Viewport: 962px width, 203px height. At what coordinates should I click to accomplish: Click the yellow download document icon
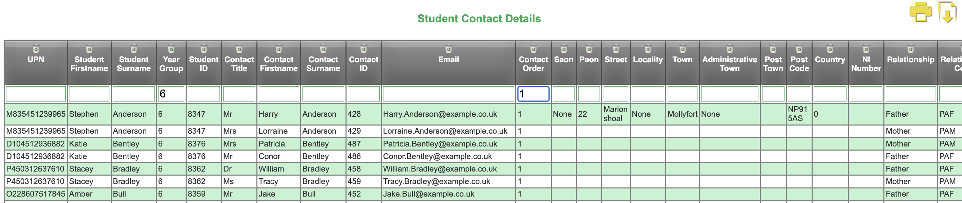coord(947,12)
